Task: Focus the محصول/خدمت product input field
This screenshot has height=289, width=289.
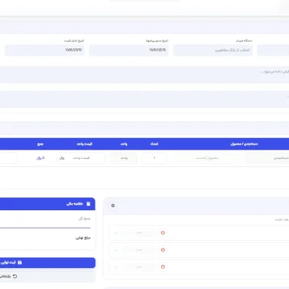Action: (x=207, y=158)
